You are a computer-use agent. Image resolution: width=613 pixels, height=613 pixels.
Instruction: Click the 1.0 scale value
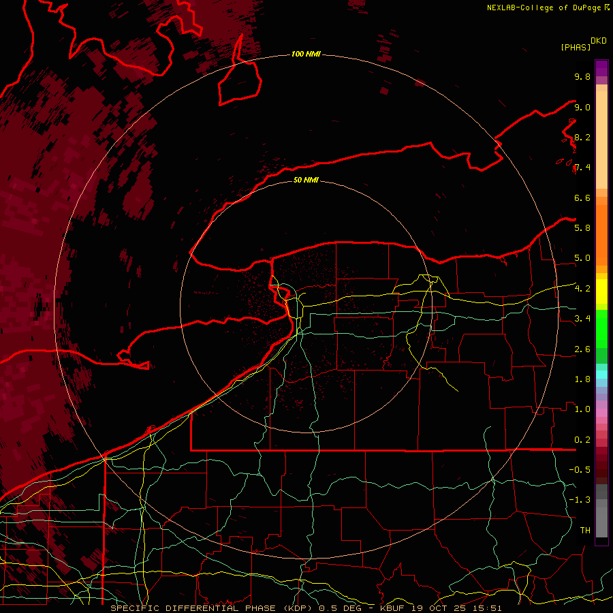pos(582,409)
